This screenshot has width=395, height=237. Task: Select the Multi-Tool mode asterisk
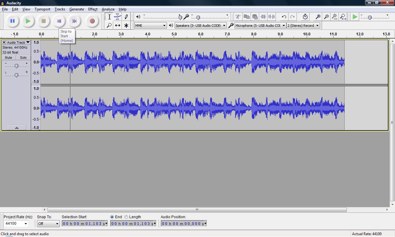126,25
